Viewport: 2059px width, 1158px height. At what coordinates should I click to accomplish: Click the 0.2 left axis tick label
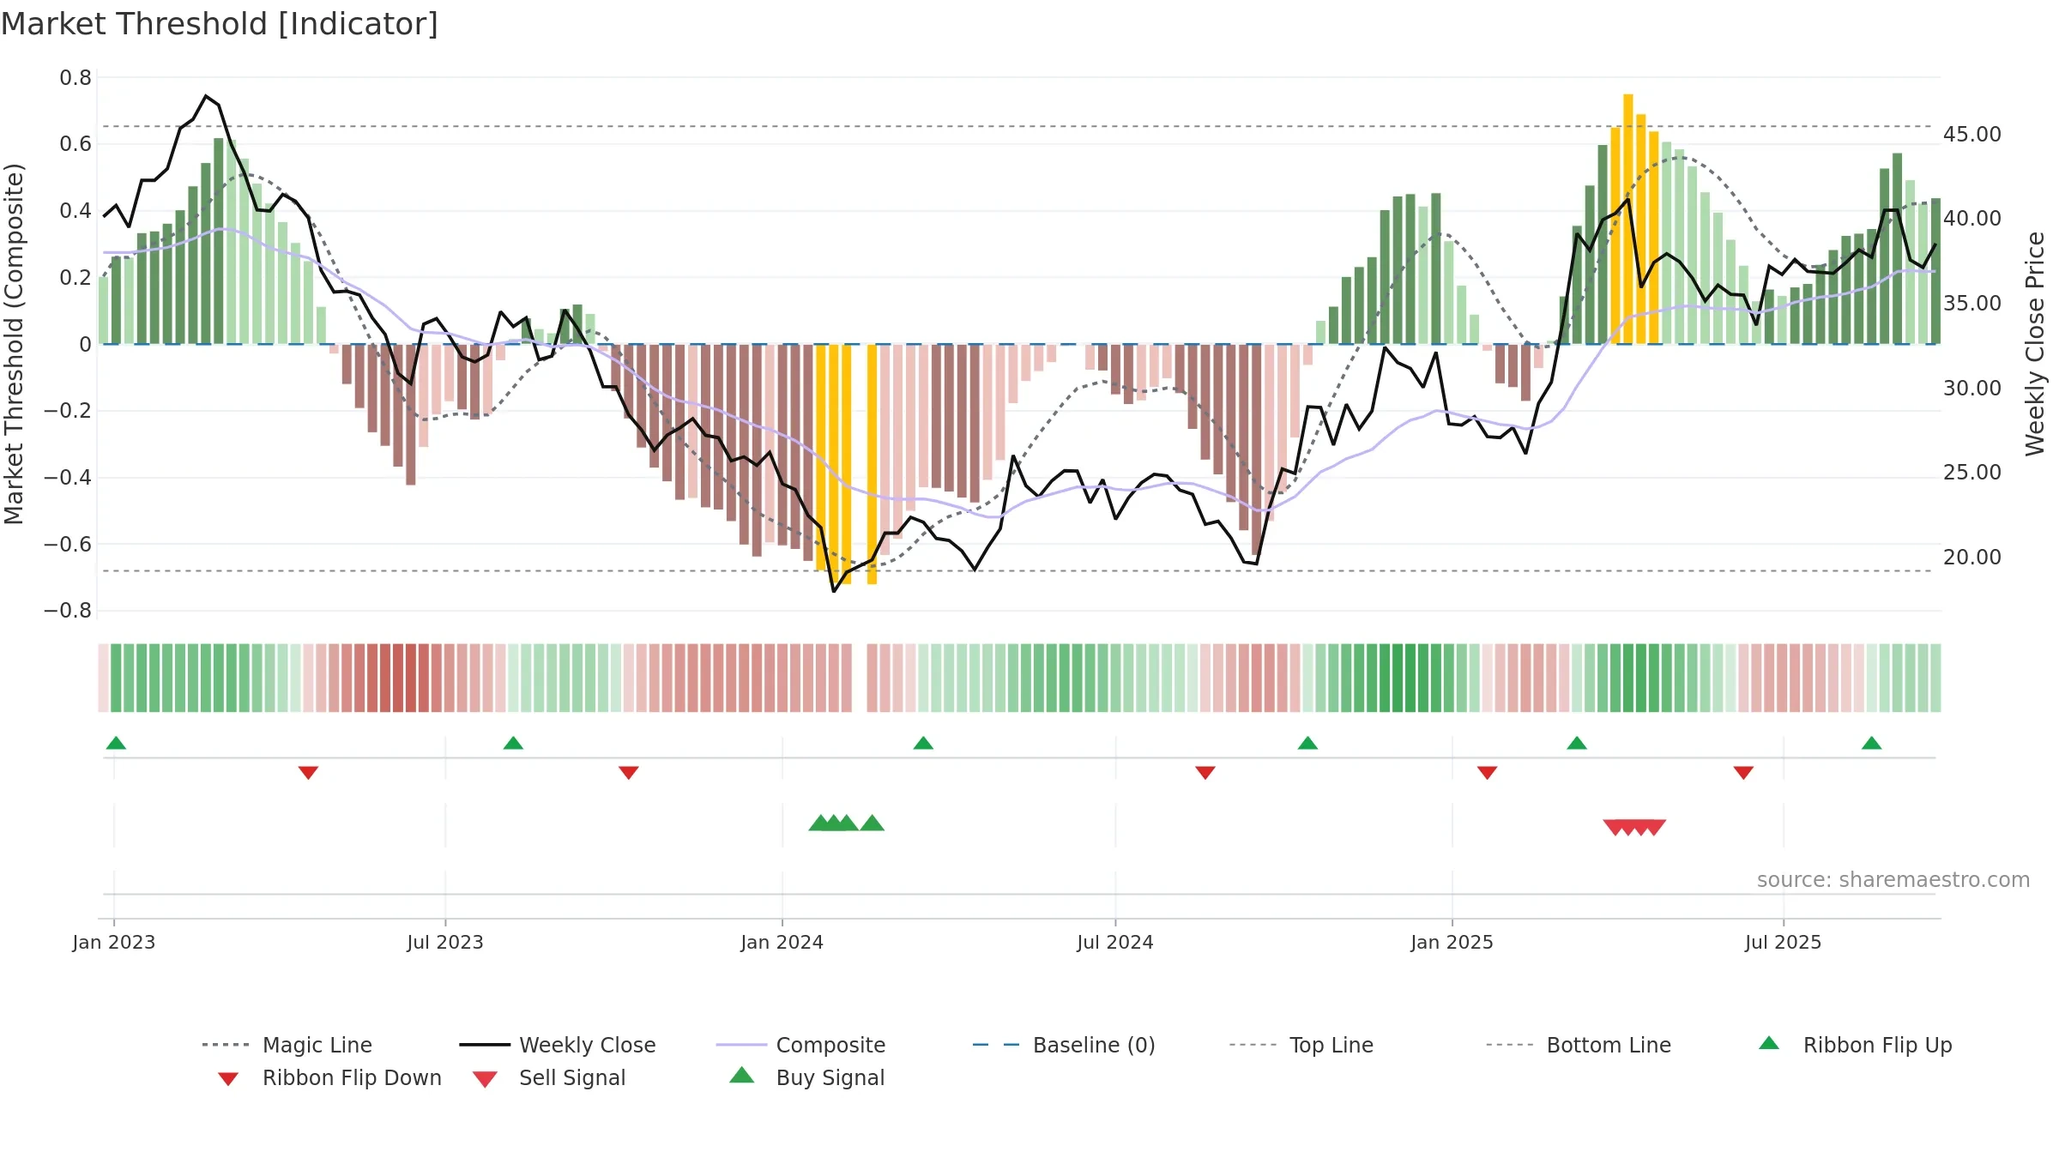(75, 277)
